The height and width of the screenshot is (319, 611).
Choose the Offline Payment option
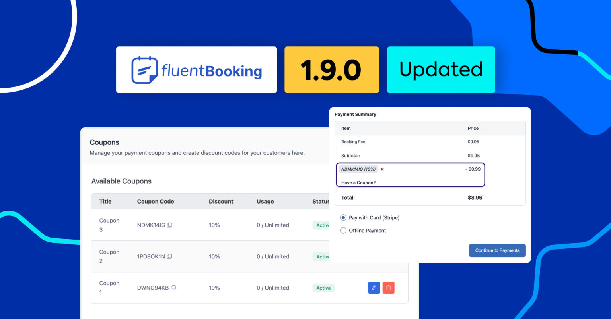343,231
